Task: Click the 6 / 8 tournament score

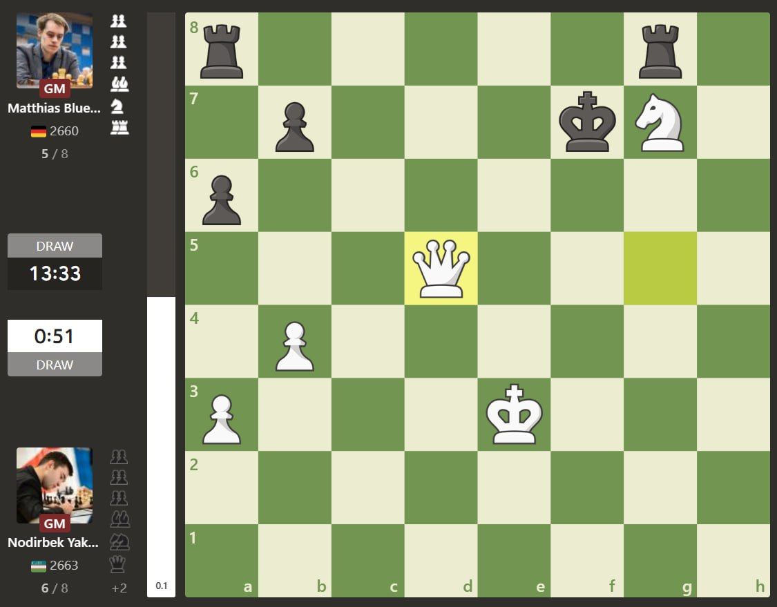Action: (55, 588)
